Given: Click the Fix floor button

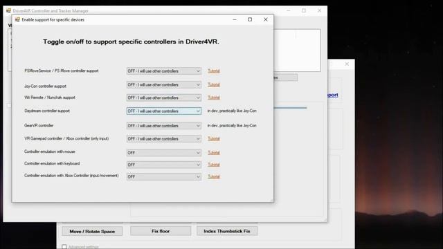Looking at the screenshot, I should click(161, 231).
